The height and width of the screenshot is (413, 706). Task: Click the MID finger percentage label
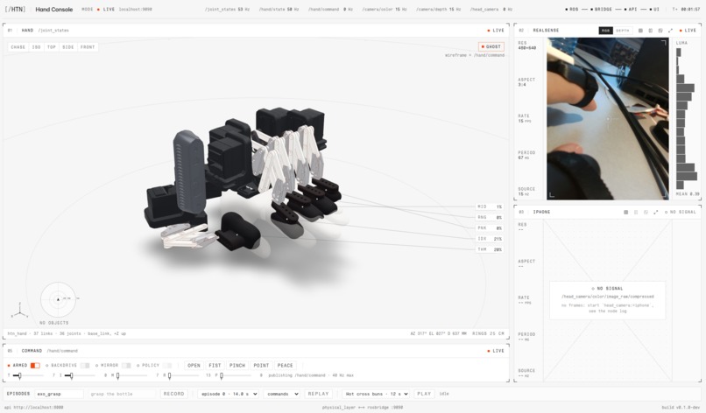(490, 206)
